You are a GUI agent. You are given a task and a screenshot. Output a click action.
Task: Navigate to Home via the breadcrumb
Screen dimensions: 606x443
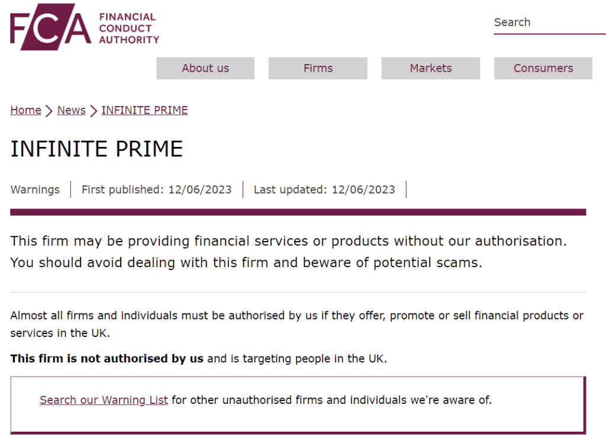(x=25, y=110)
